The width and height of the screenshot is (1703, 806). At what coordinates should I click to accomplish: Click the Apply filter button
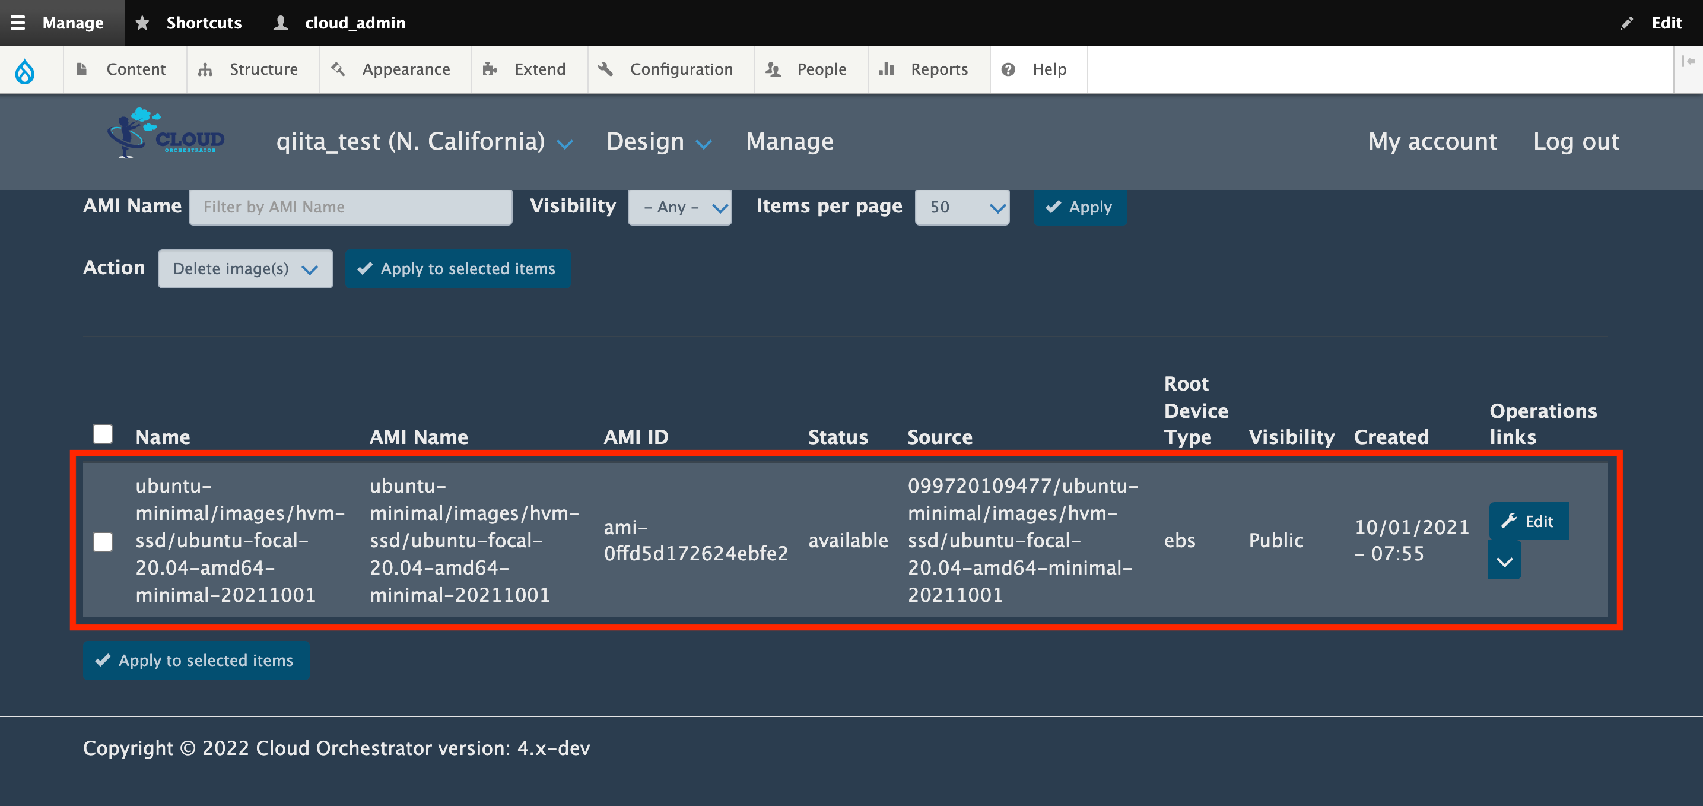pyautogui.click(x=1079, y=208)
